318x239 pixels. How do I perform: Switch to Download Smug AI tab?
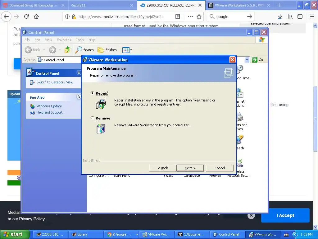tap(34, 5)
